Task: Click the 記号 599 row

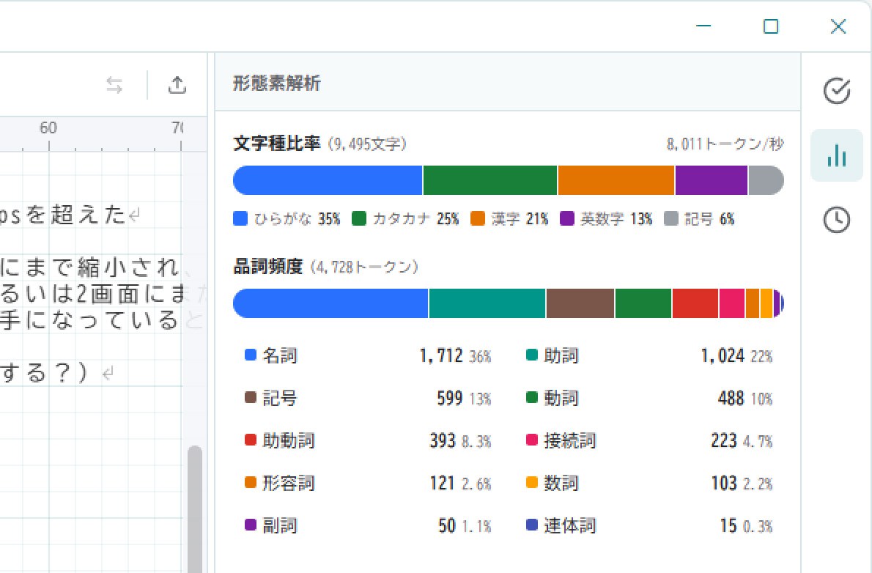Action: pos(368,398)
